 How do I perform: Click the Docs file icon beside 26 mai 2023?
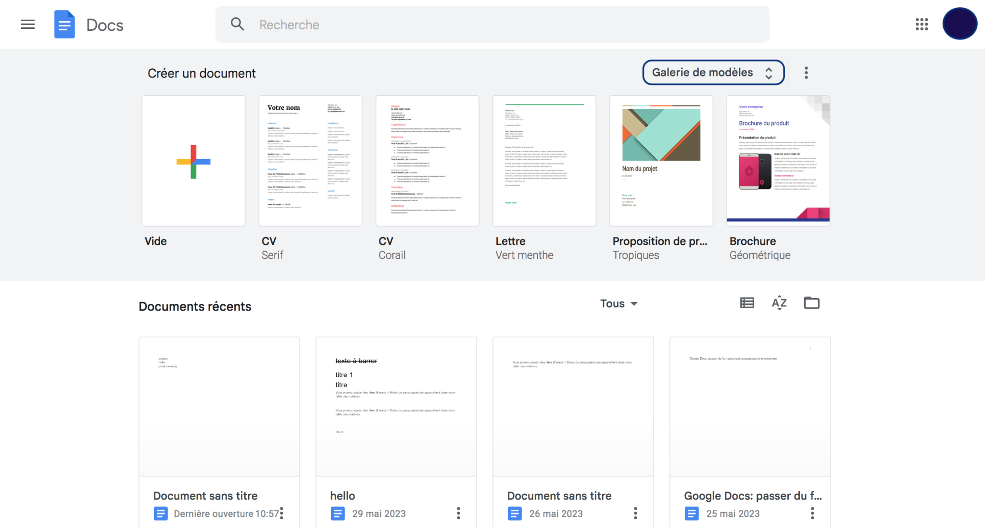click(x=515, y=514)
